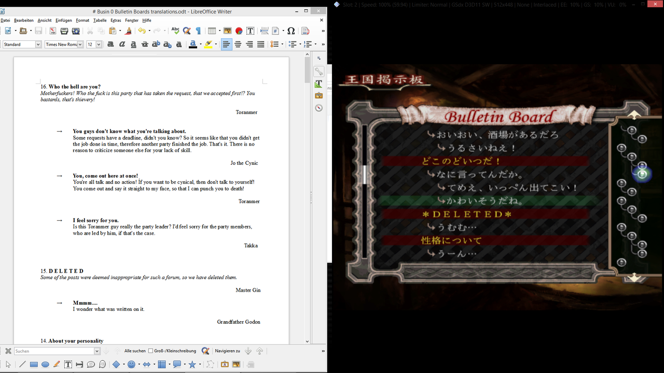The height and width of the screenshot is (373, 664).
Task: Open sidebar Navigator compass icon
Action: [x=319, y=108]
